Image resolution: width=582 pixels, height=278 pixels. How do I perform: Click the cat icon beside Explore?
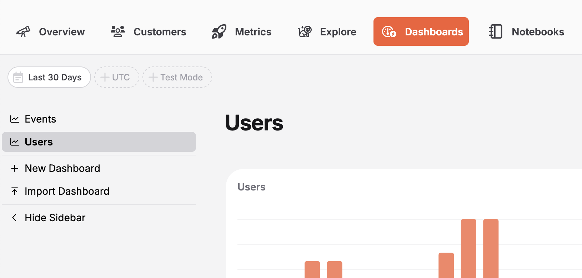click(x=305, y=31)
